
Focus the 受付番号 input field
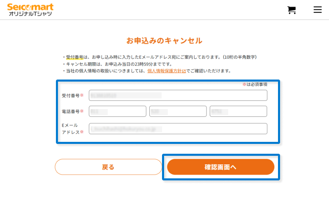point(178,96)
